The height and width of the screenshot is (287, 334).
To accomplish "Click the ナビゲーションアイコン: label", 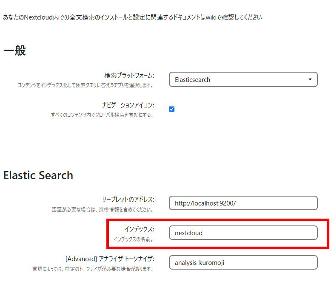I will coord(128,105).
